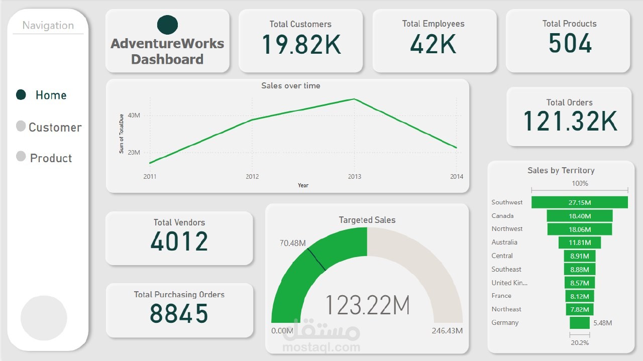Select the Home page in navigation
Viewport: 643px width, 361px height.
[x=51, y=95]
